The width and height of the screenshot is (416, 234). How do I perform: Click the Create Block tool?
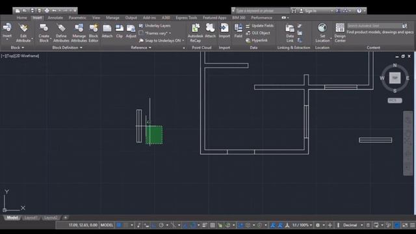(44, 32)
